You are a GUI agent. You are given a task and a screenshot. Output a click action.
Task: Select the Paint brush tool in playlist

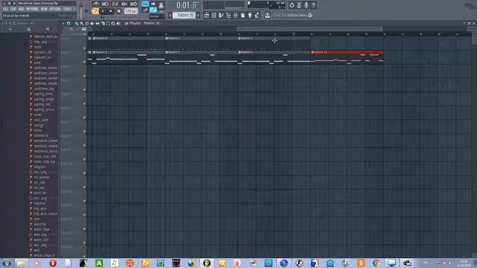pyautogui.click(x=82, y=23)
